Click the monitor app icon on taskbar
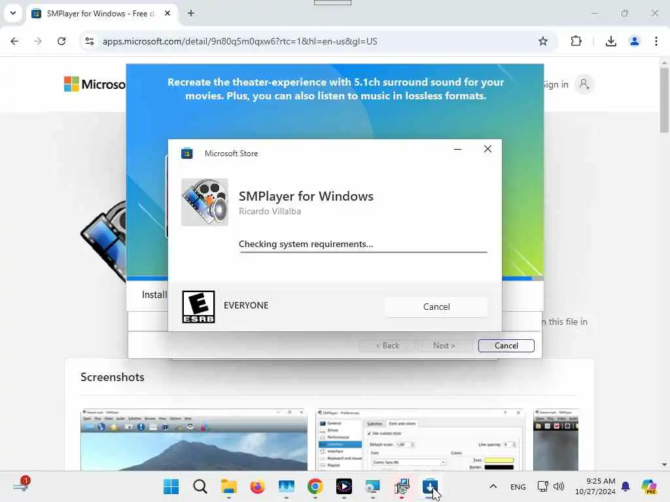 287,486
